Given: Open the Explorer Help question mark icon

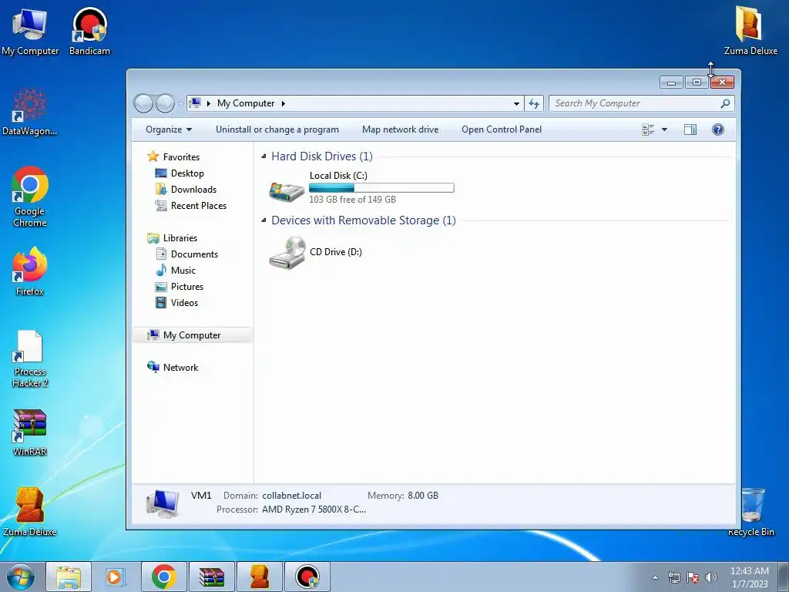Looking at the screenshot, I should pos(718,129).
